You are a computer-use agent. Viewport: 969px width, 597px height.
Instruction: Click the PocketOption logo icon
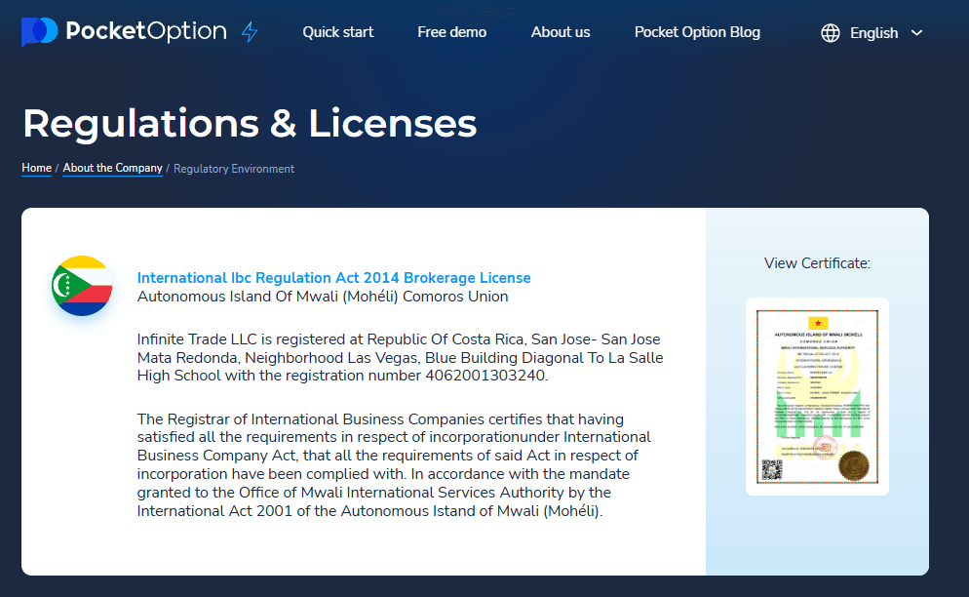pyautogui.click(x=40, y=31)
